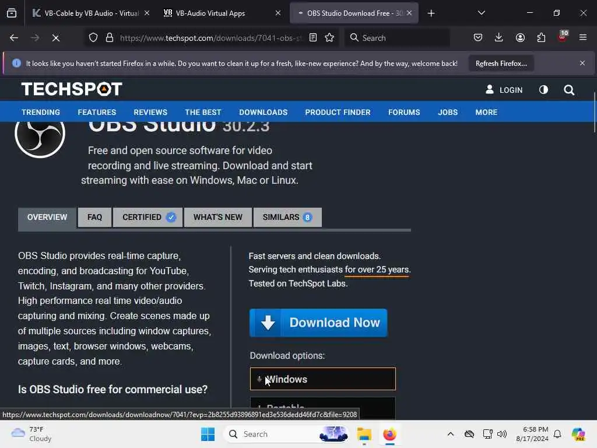Click the URL address field
This screenshot has width=597, height=448.
pyautogui.click(x=211, y=38)
